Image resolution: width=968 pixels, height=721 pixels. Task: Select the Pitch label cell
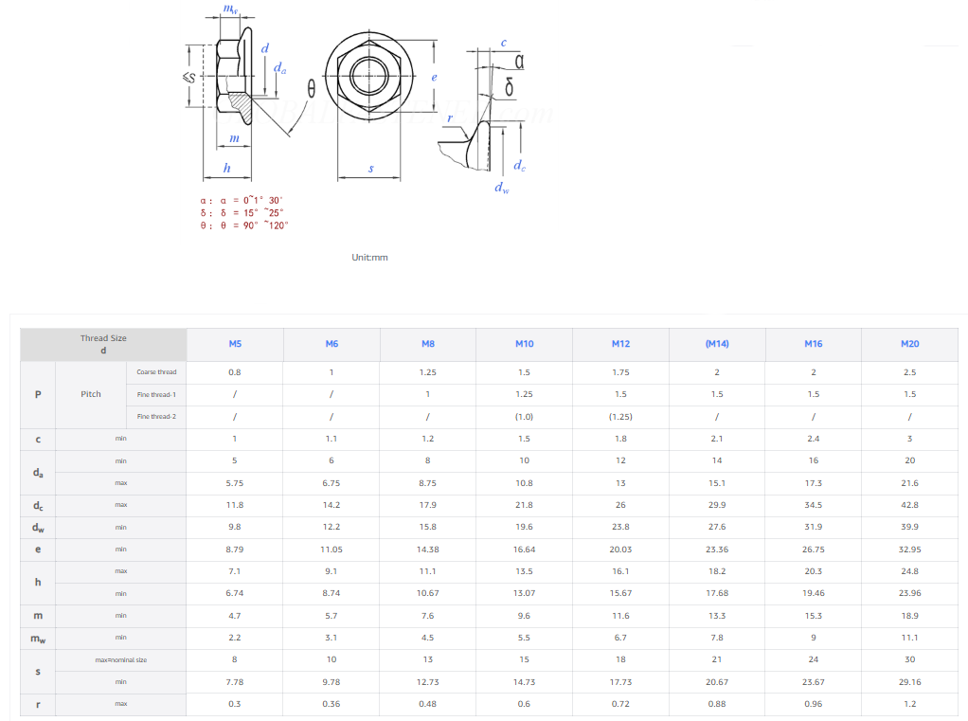pos(90,394)
